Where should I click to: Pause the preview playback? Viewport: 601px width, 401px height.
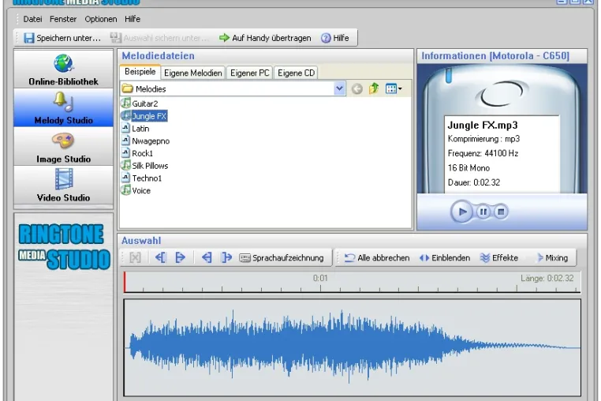(x=483, y=212)
